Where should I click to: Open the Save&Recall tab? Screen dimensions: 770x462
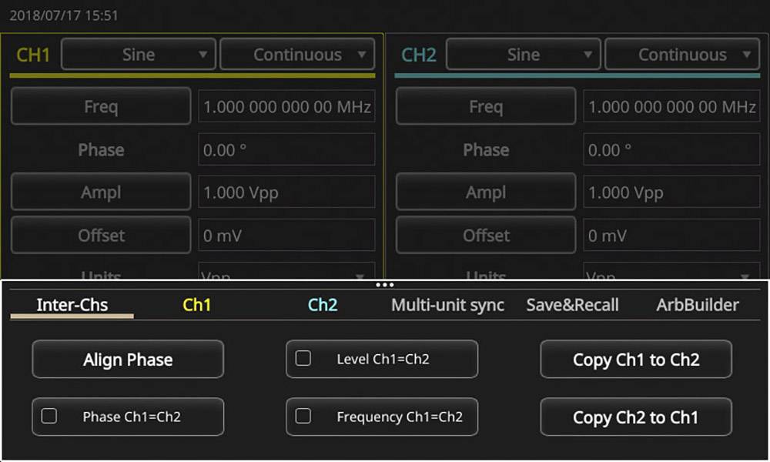click(573, 305)
